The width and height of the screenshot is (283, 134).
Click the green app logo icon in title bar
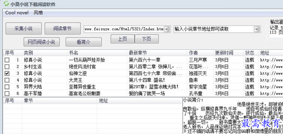6,4
